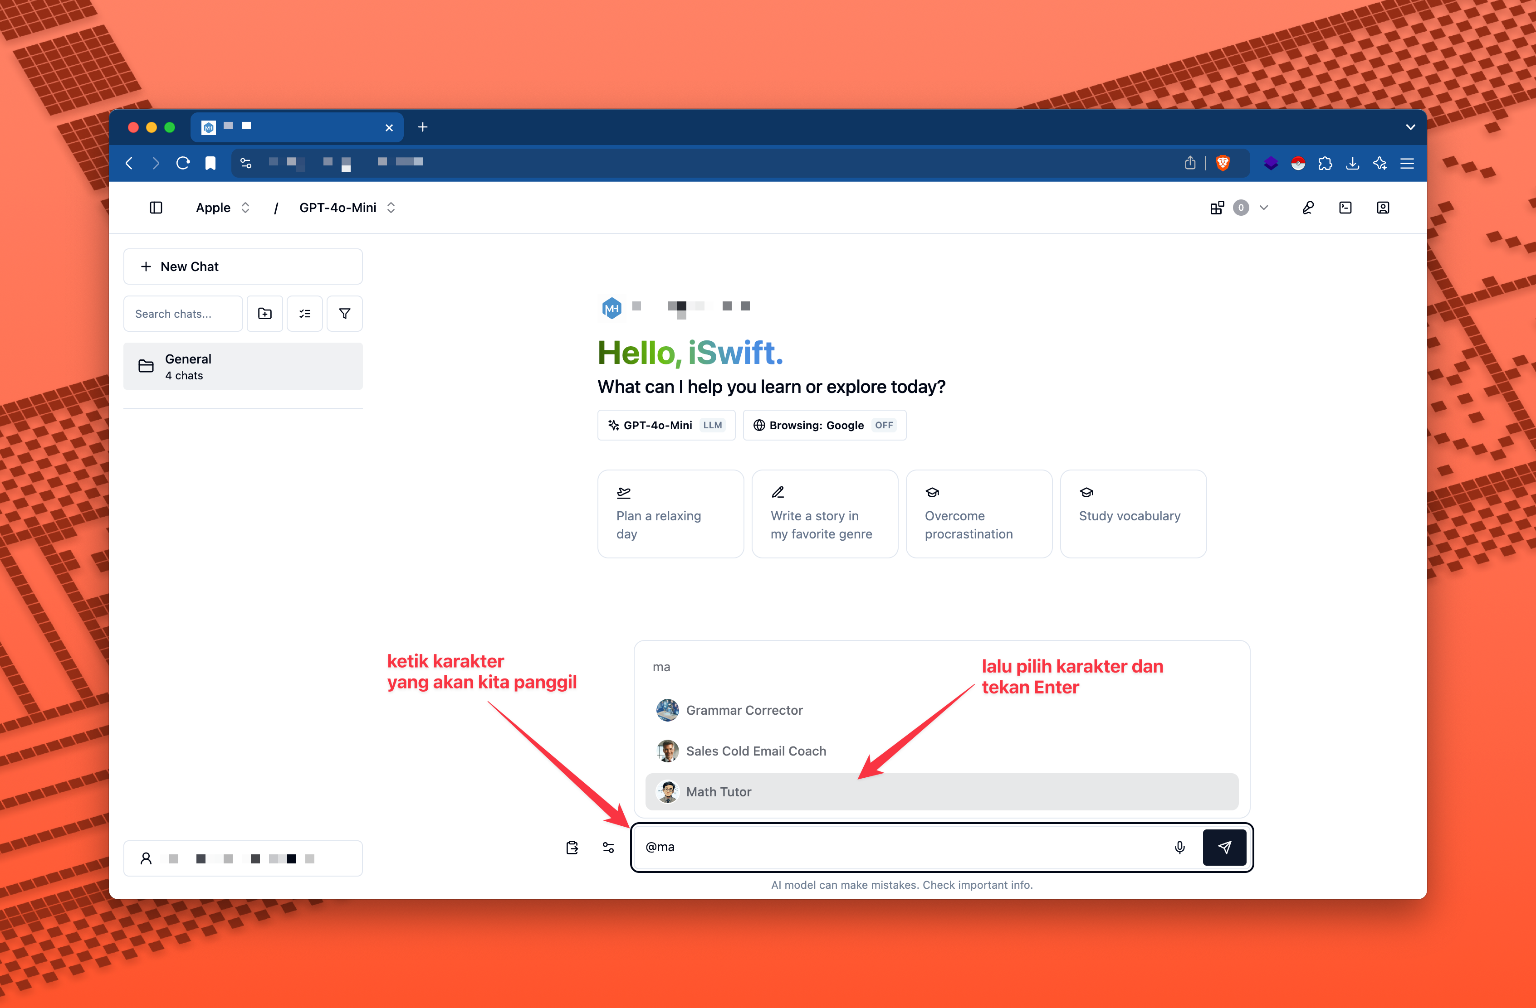Open the General folder with 4 chats

tap(243, 366)
